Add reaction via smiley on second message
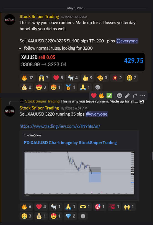Viewport: 153px width, 225px height. 83,216
